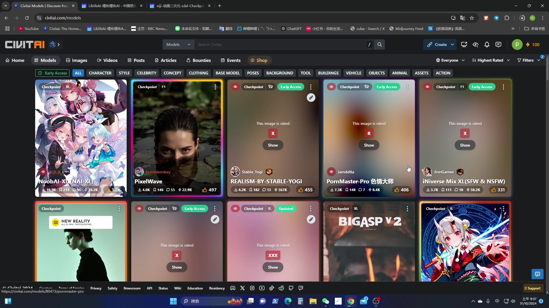Click the feedback chat bubble button
549x308 pixels.
pos(537,274)
